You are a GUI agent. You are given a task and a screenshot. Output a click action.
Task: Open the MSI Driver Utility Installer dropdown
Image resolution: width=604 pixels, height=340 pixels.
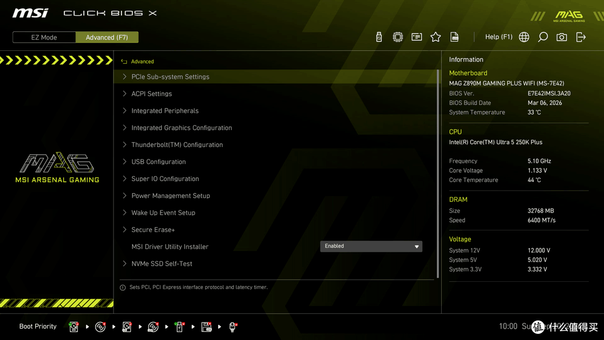click(x=371, y=247)
